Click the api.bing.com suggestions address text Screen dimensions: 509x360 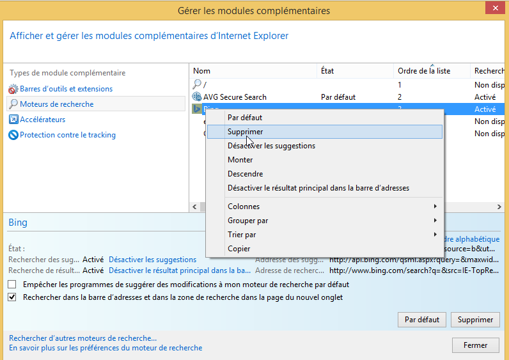414,260
